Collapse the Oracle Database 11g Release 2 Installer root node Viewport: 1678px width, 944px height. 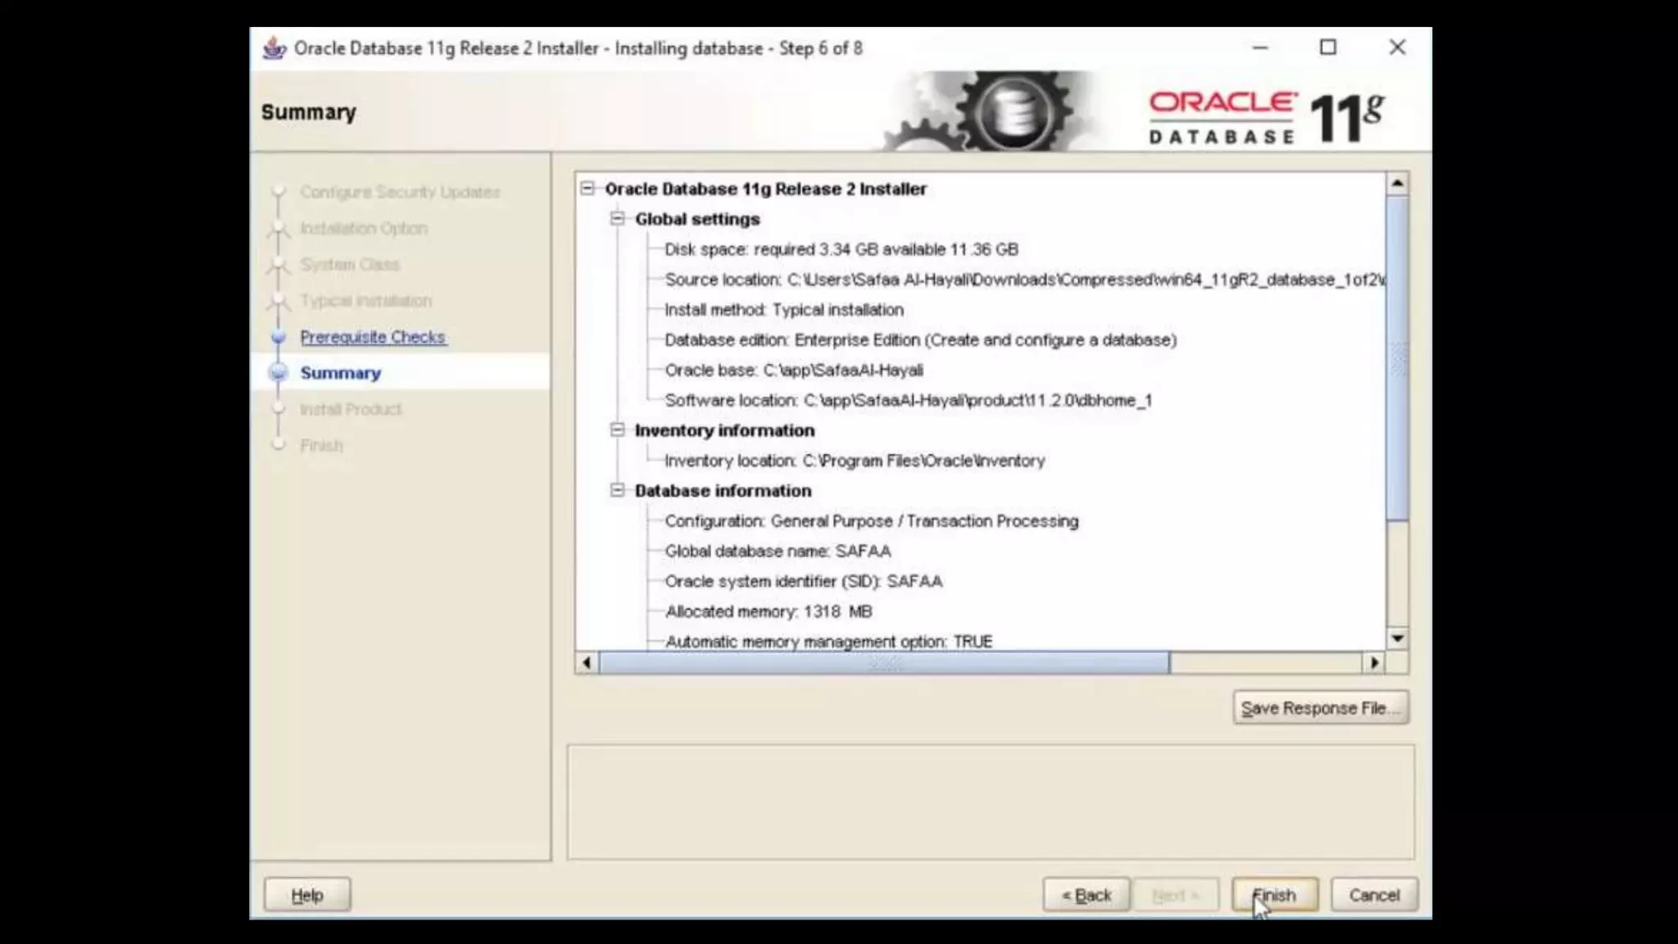(587, 188)
